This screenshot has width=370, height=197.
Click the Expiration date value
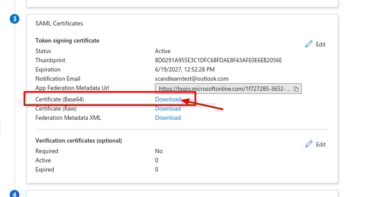click(x=185, y=70)
